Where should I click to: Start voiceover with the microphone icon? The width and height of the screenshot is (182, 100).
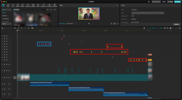pyautogui.click(x=144, y=28)
